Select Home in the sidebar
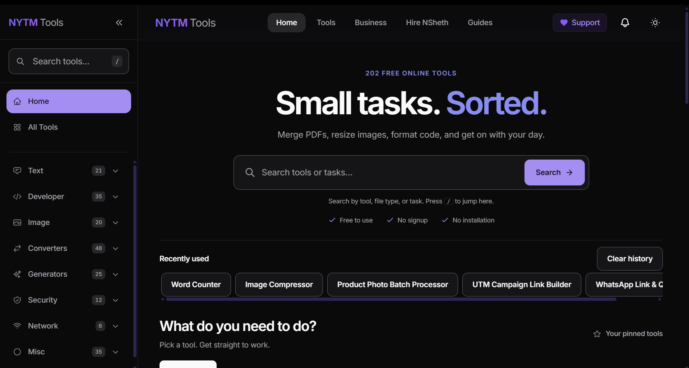The image size is (689, 368). tap(69, 101)
